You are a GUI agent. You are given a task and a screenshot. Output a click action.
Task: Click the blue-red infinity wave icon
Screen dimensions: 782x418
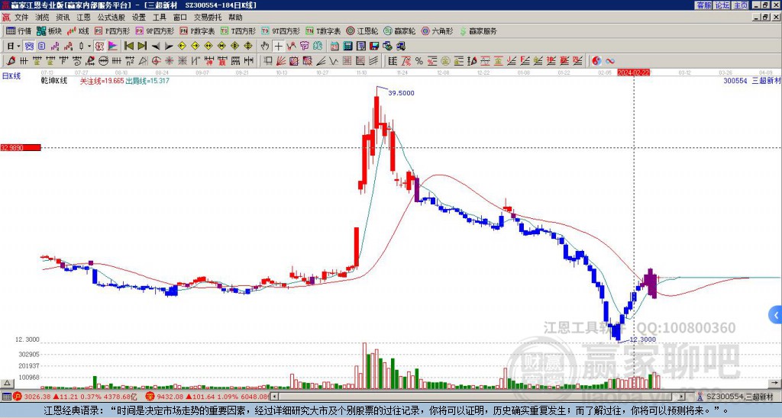click(610, 61)
